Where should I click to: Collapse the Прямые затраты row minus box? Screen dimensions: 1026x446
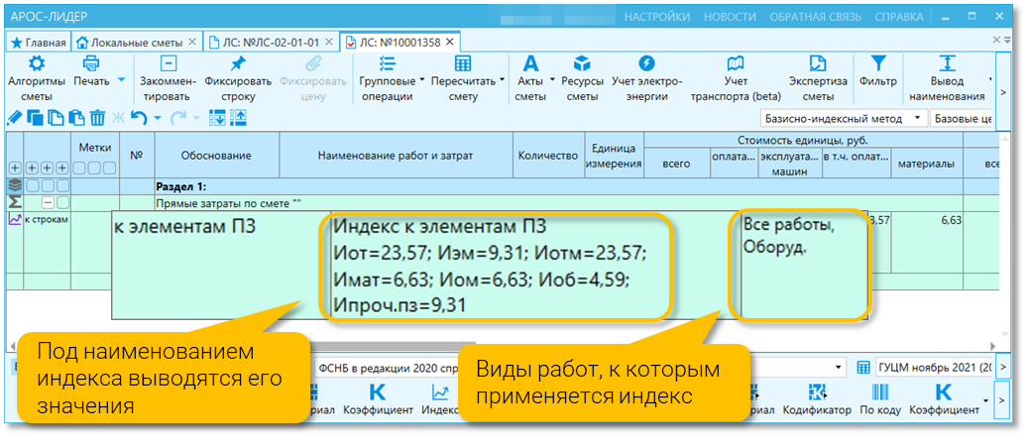coord(48,203)
